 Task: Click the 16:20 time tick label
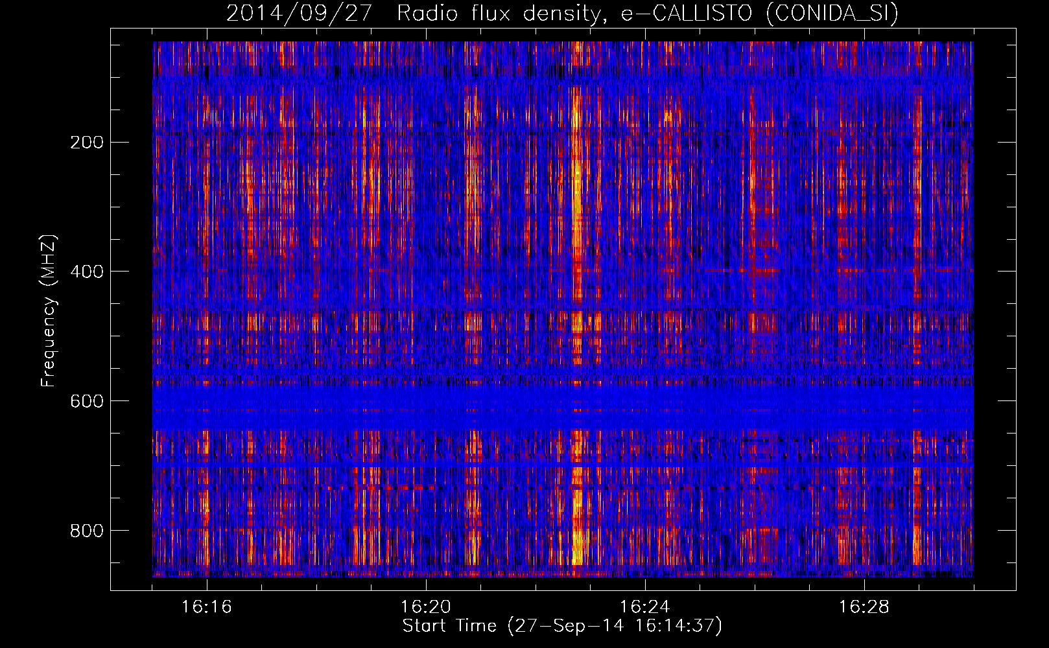[x=426, y=607]
